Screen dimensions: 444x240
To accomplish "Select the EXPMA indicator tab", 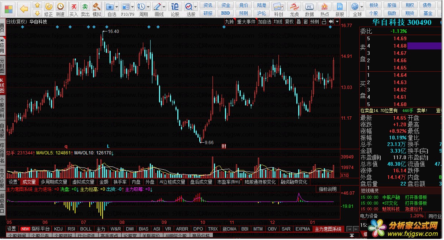I will (303, 229).
